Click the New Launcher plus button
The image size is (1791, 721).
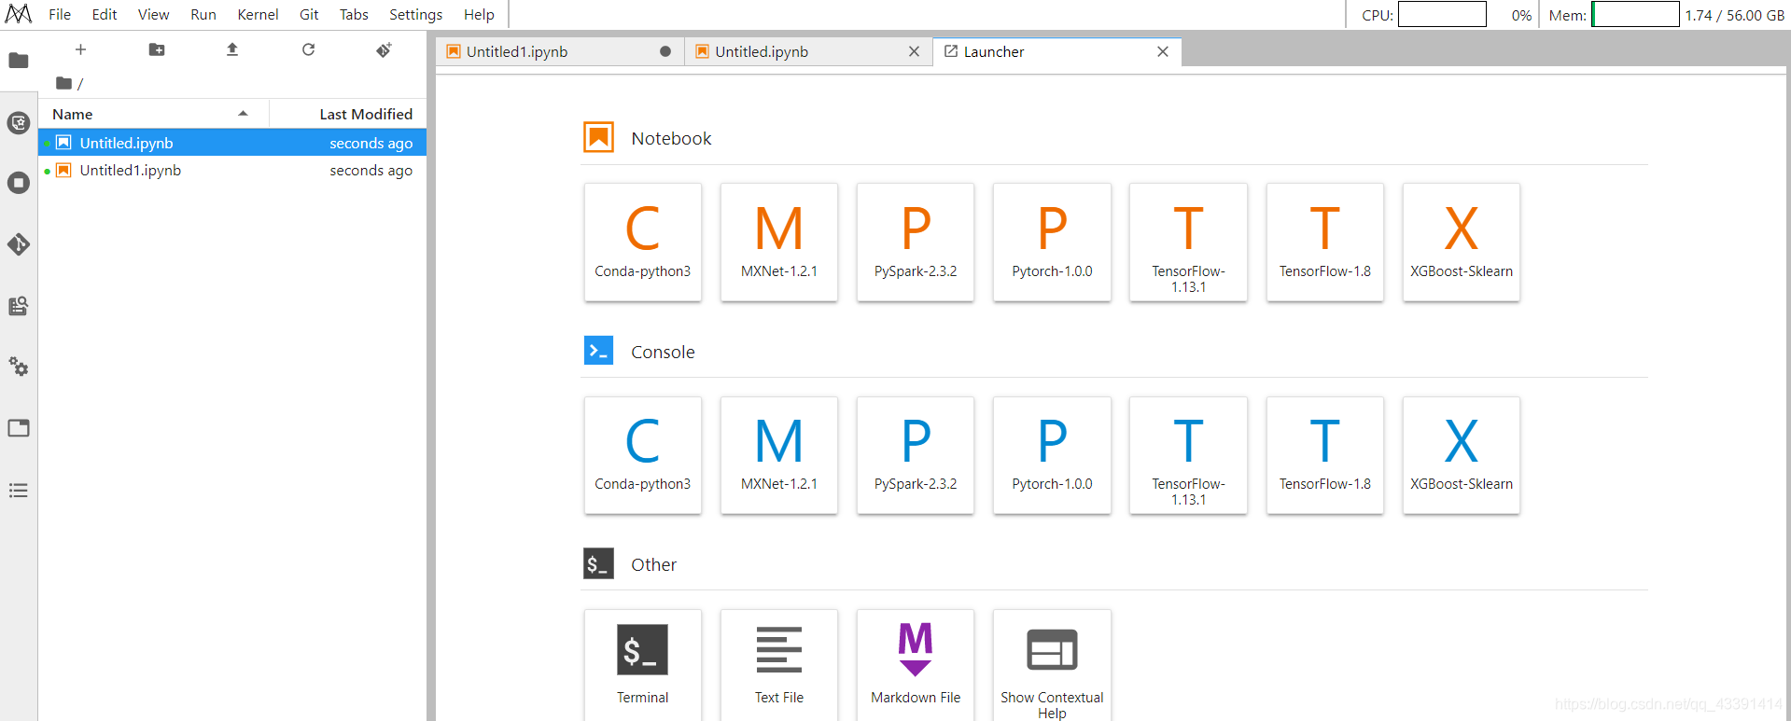click(81, 49)
